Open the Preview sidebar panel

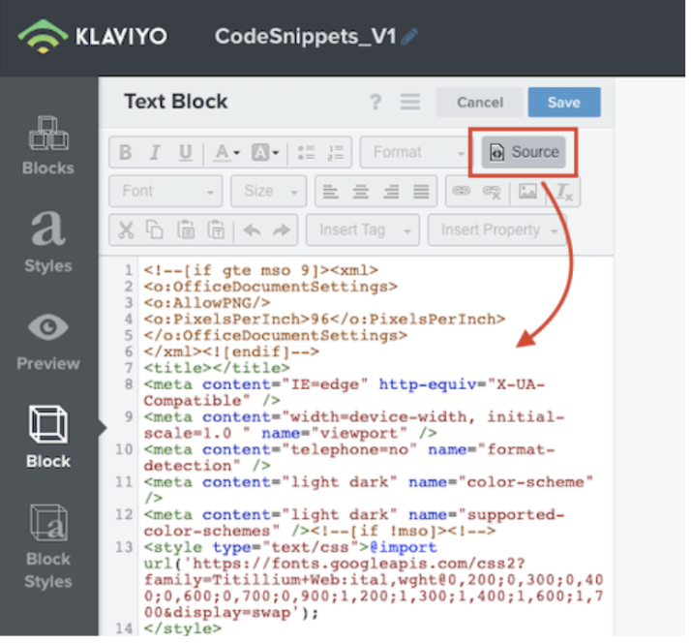click(x=48, y=342)
